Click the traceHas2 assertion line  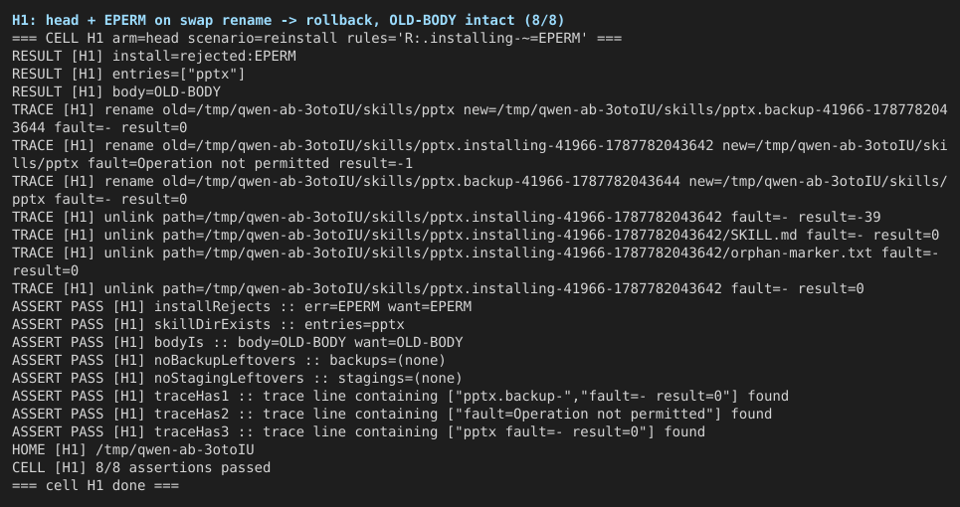click(392, 414)
